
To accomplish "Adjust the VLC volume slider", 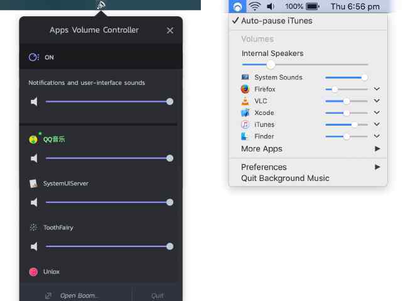I will pos(346,101).
